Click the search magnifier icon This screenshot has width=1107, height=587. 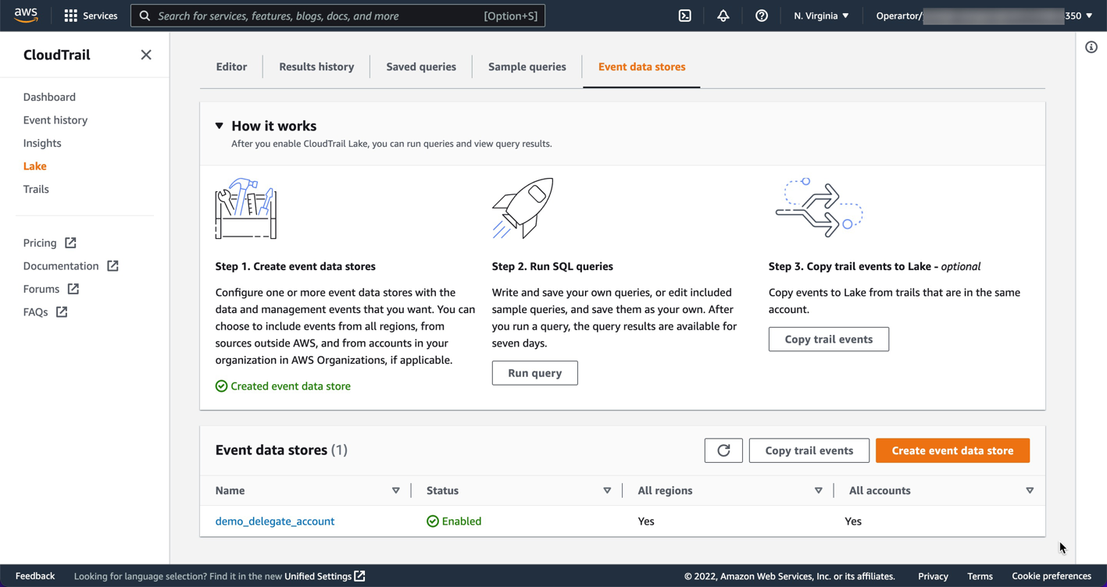(x=145, y=16)
